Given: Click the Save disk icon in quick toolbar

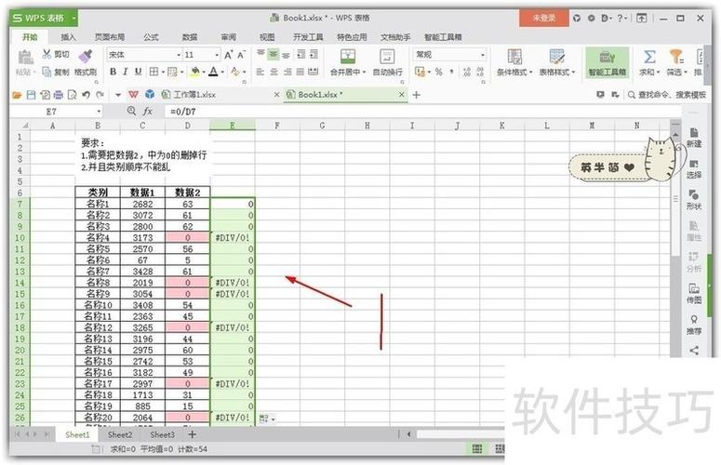Looking at the screenshot, I should 31,95.
